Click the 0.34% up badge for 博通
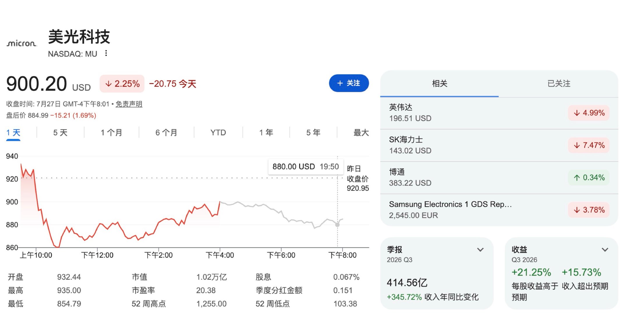The width and height of the screenshot is (625, 315). 589,178
